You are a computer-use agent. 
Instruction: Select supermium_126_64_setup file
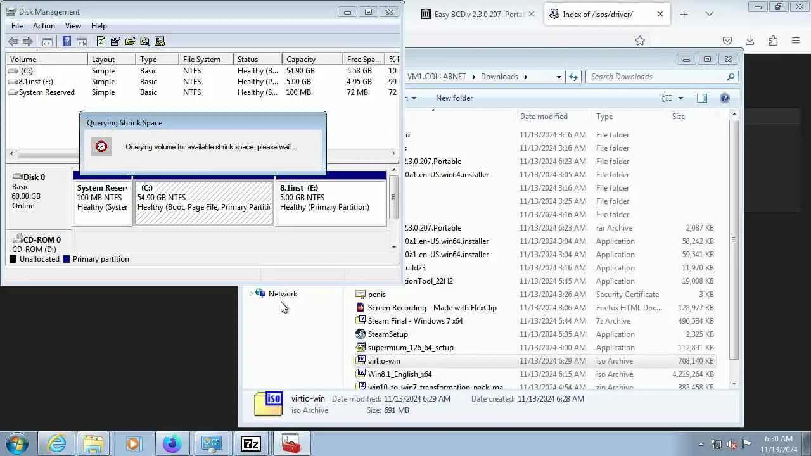click(x=410, y=348)
